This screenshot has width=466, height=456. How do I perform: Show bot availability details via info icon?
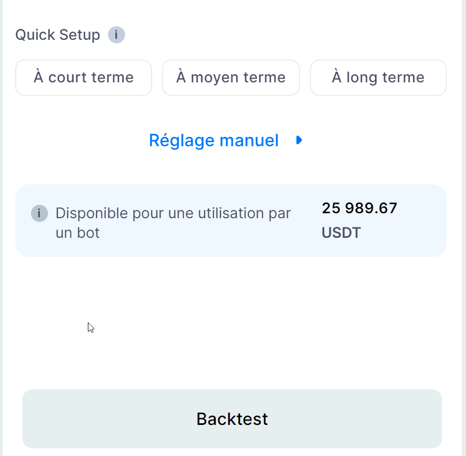[x=39, y=213]
